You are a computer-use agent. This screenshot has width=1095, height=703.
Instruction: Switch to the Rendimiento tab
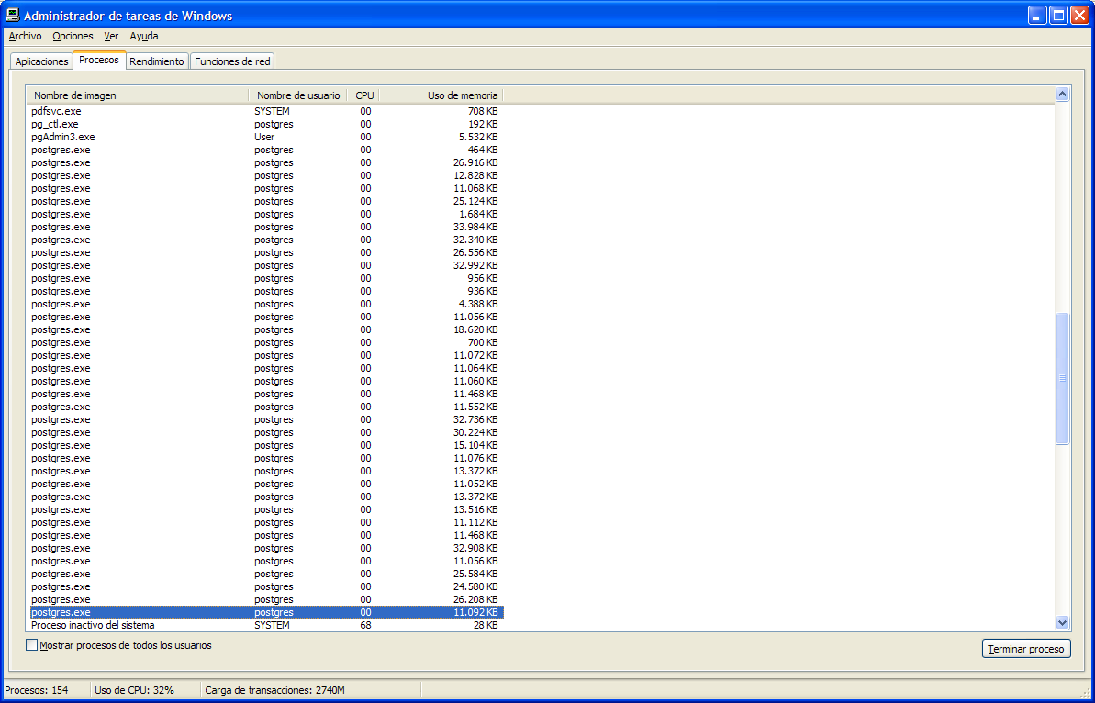[x=156, y=61]
